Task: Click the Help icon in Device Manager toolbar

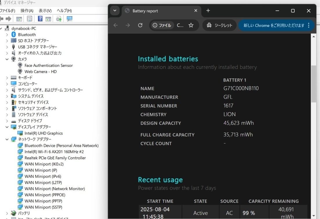Action: click(x=40, y=19)
